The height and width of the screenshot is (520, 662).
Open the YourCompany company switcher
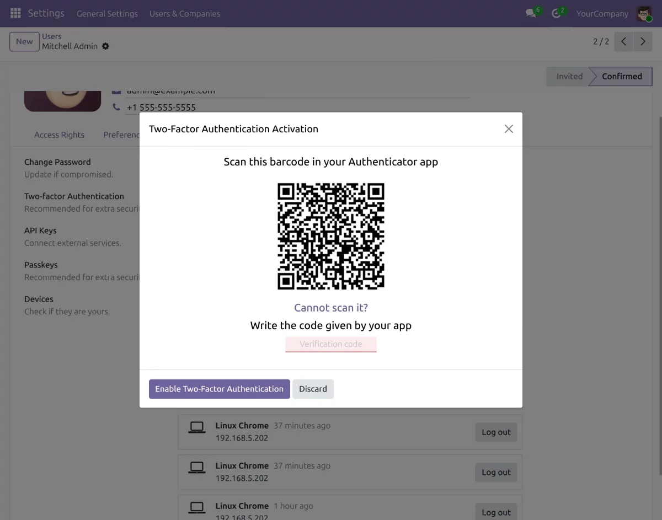click(x=602, y=14)
